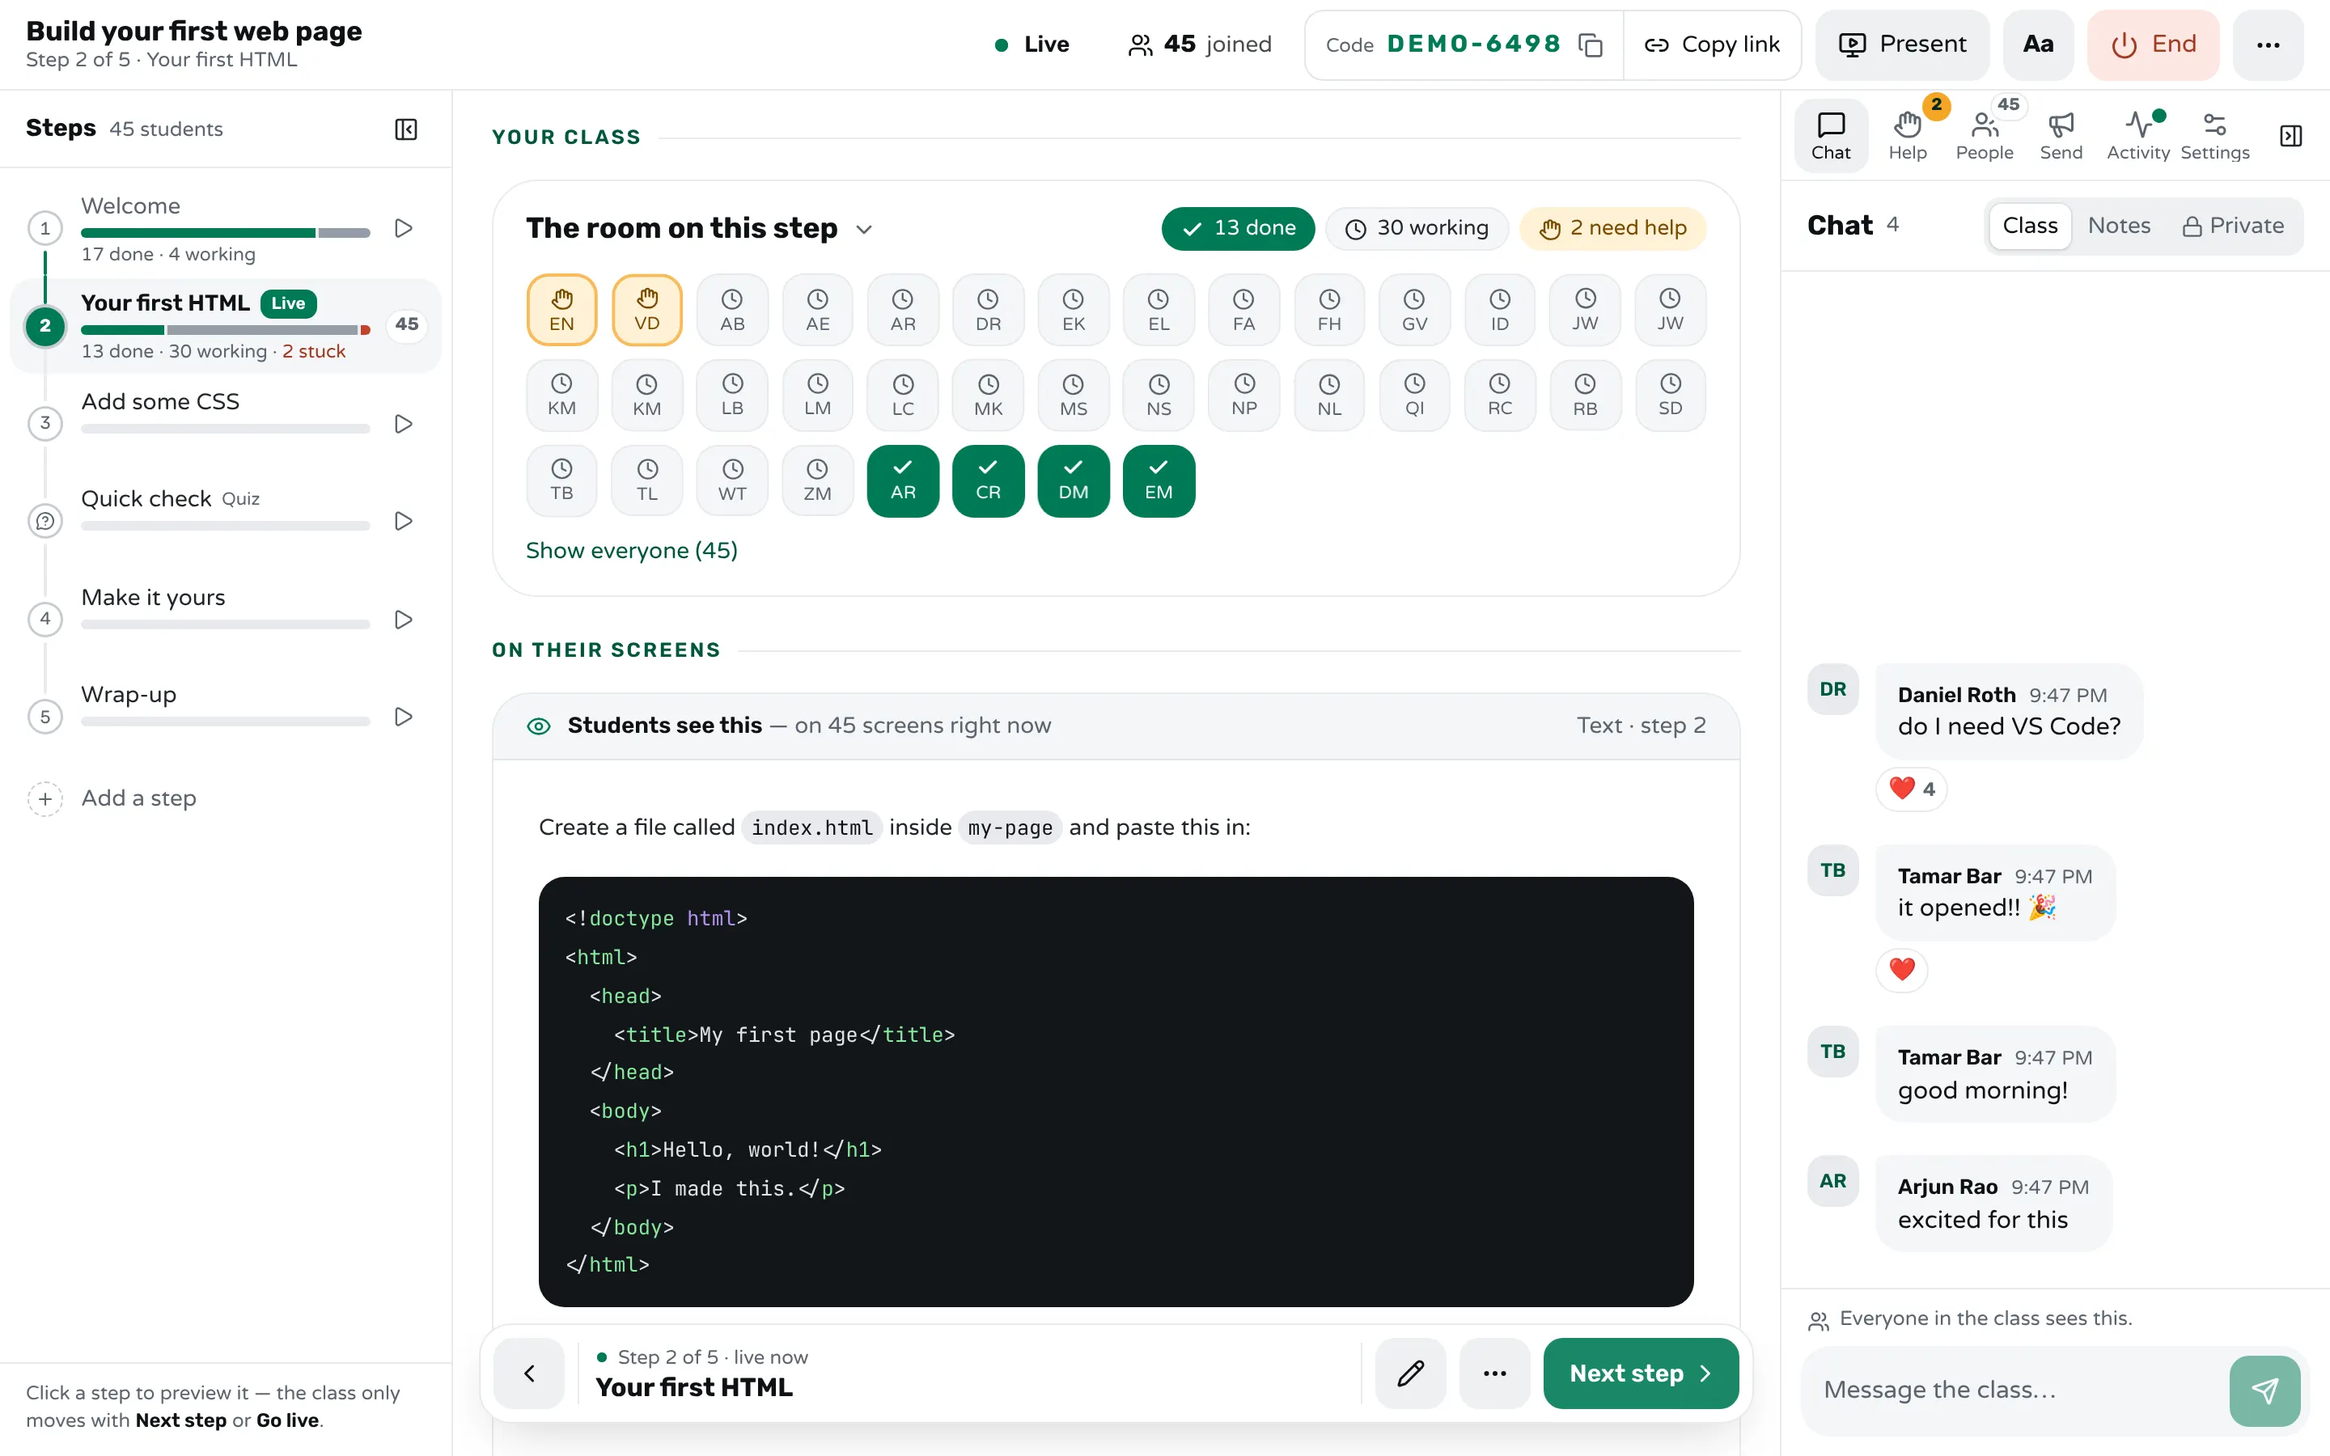Image resolution: width=2330 pixels, height=1456 pixels.
Task: Switch to the Class chat tab
Action: pyautogui.click(x=2030, y=226)
